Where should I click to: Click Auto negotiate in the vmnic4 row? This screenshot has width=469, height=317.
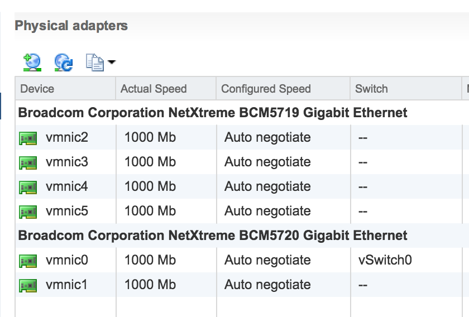pos(267,187)
